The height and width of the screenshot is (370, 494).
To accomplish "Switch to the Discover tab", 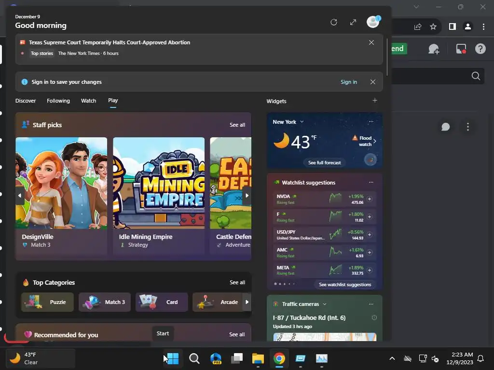I will [26, 101].
